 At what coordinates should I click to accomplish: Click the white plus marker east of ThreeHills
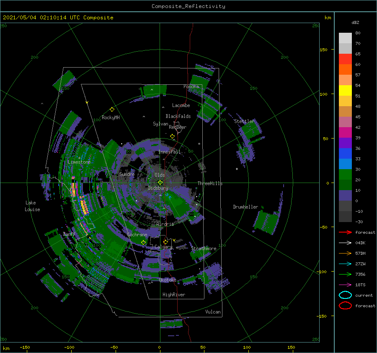pyautogui.click(x=237, y=169)
